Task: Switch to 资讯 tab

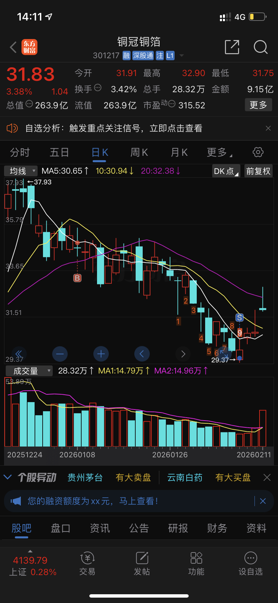Action: pos(100,528)
